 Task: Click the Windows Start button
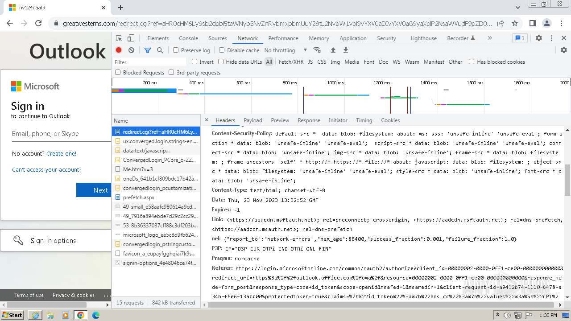click(12, 315)
